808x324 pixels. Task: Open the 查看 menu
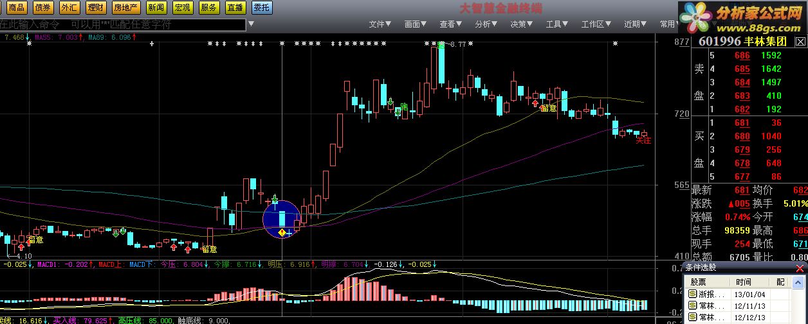tap(451, 24)
